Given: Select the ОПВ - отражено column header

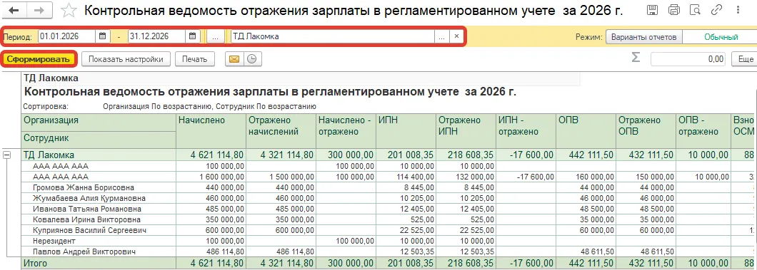Looking at the screenshot, I should (x=703, y=131).
